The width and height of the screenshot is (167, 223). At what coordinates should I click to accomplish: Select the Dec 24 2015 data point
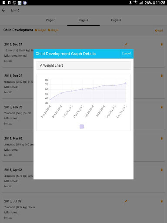point(50,99)
